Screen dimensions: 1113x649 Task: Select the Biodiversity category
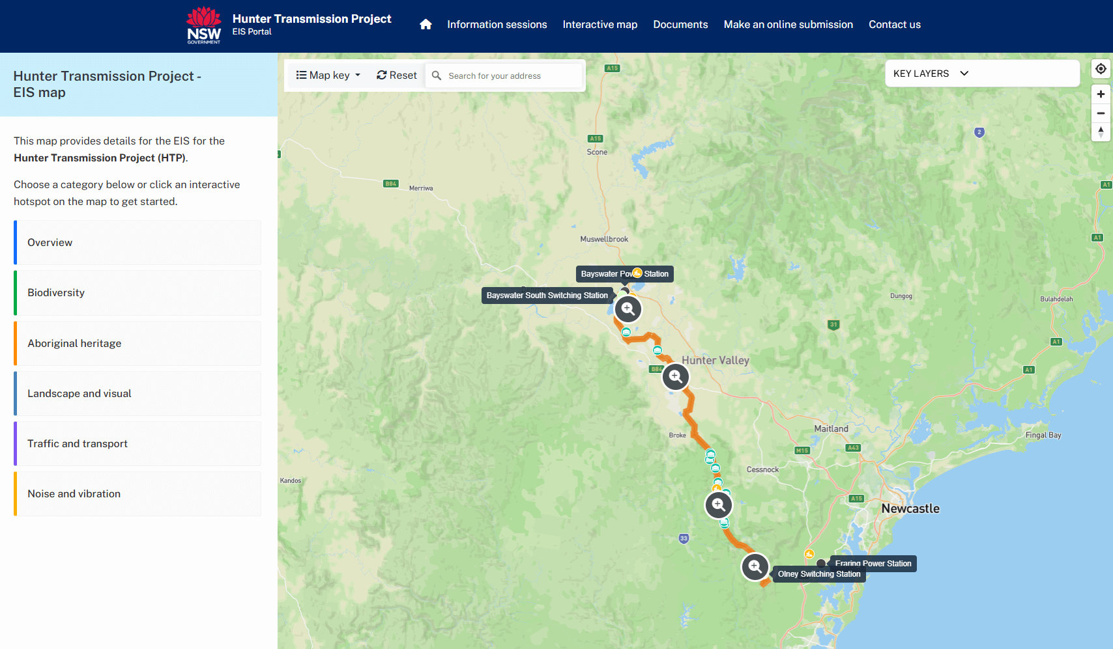138,293
